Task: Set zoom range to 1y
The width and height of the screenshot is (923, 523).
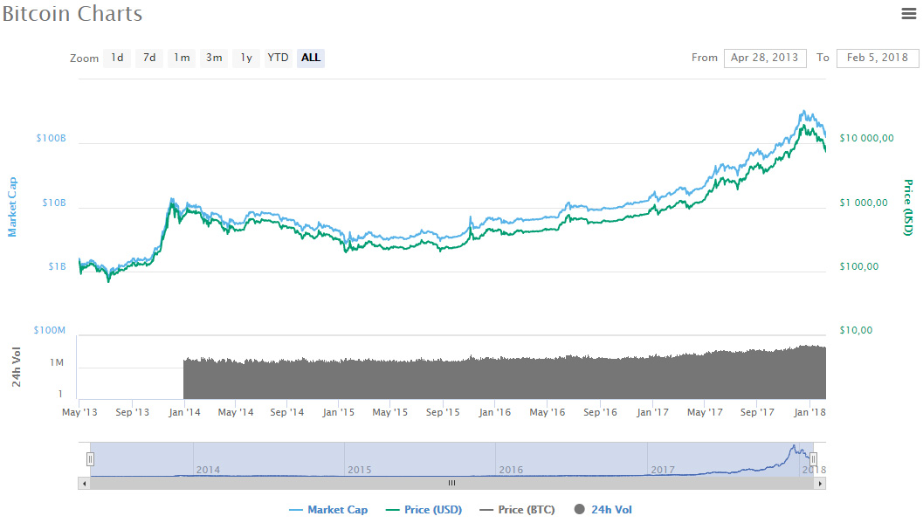Action: coord(246,58)
